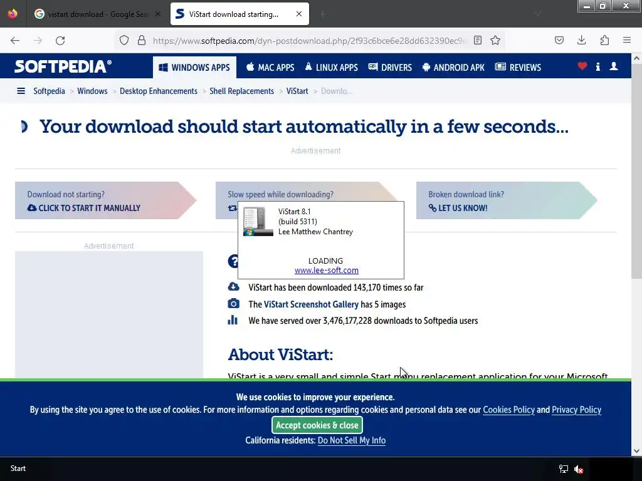The height and width of the screenshot is (481, 642).
Task: Open www.lee-soft.com link in splash
Action: point(326,271)
